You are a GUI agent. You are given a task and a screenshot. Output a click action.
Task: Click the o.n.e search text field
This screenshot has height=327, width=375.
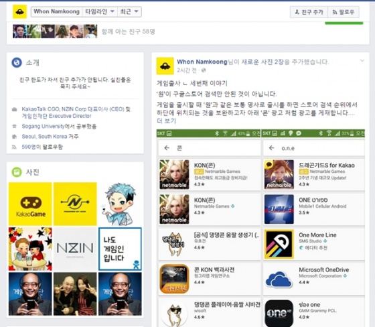pyautogui.click(x=314, y=148)
